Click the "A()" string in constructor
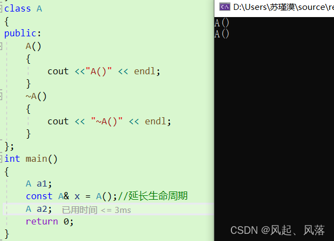 tap(99, 72)
